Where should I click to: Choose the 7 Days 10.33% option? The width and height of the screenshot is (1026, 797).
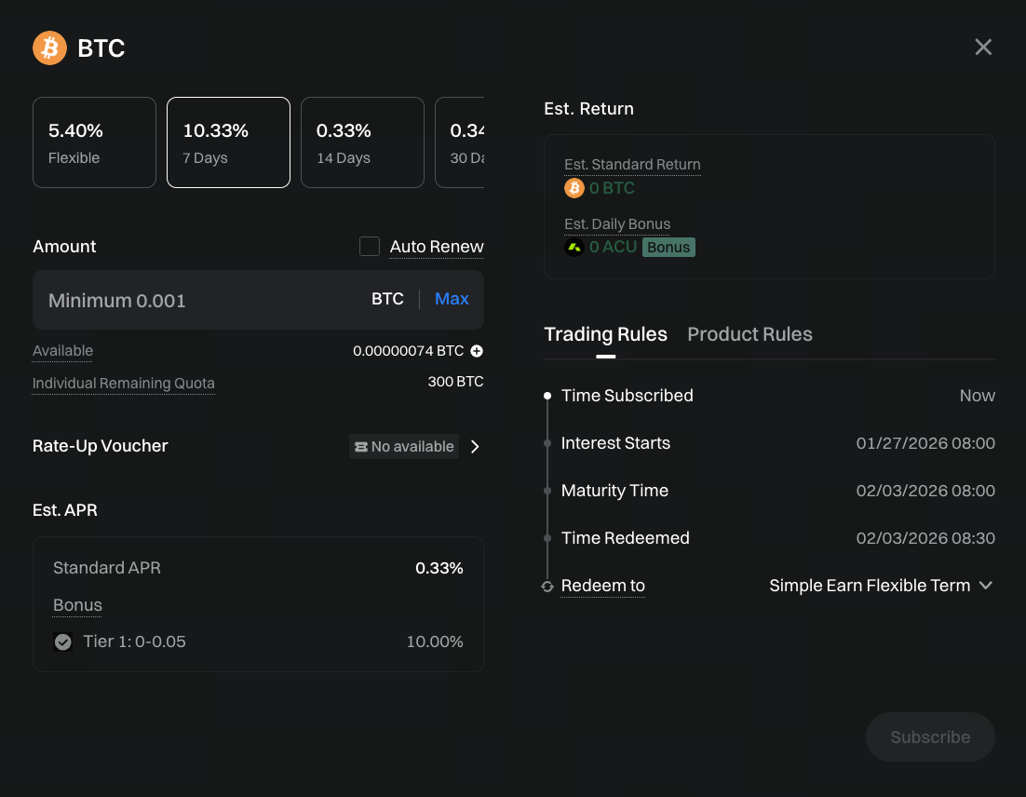[x=228, y=142]
